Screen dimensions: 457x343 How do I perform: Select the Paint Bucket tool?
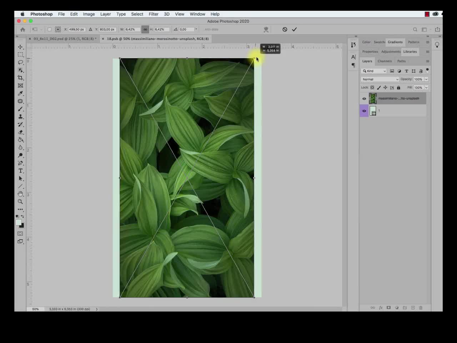[x=20, y=140]
